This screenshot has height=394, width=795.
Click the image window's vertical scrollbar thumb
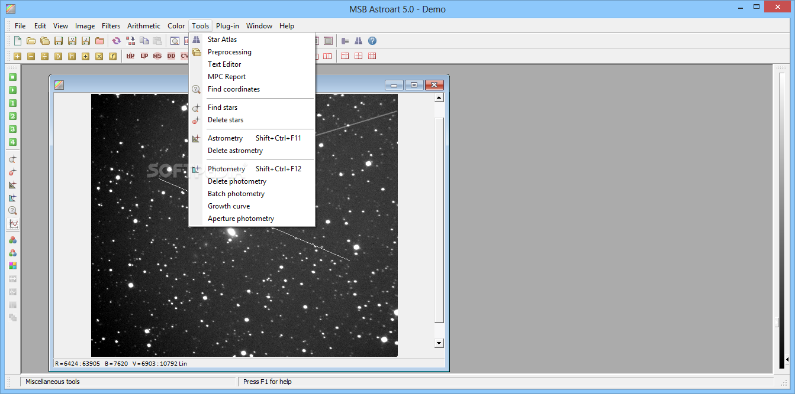[439, 220]
